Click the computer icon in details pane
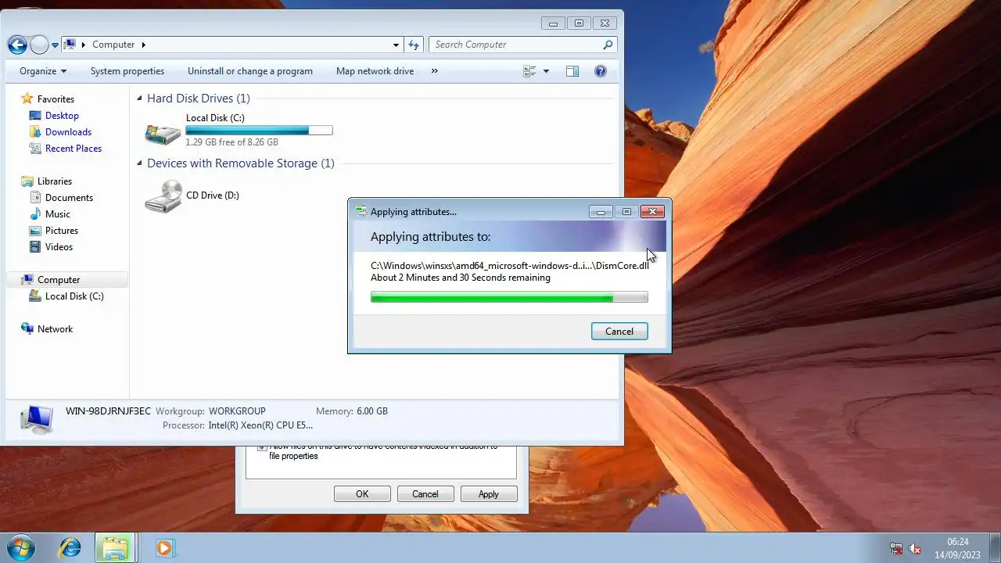Screen dimensions: 1001x563 [36, 420]
